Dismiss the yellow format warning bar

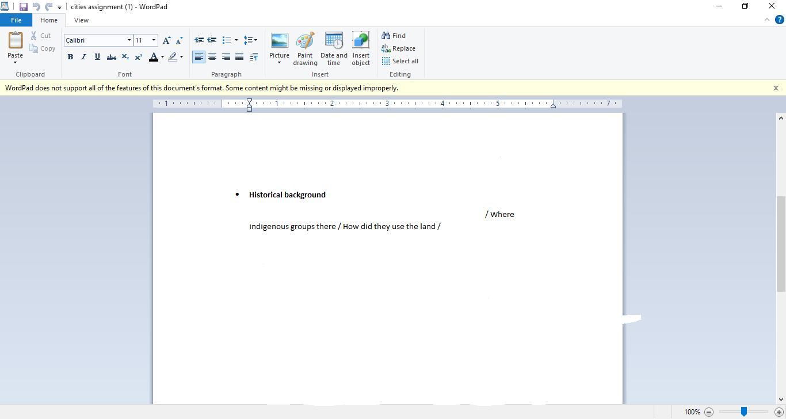[776, 88]
